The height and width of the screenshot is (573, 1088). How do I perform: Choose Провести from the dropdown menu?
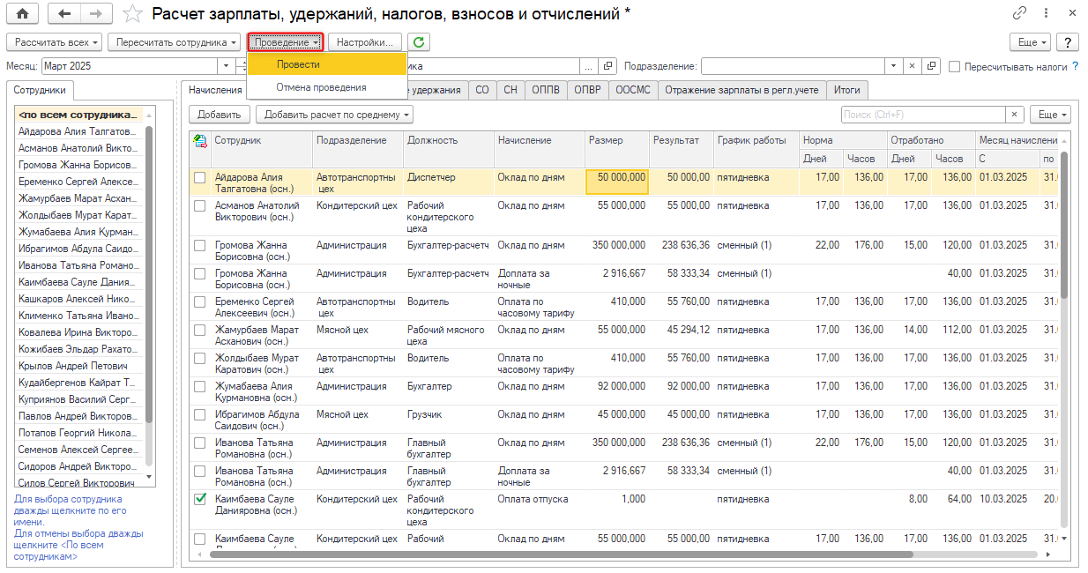pos(298,64)
